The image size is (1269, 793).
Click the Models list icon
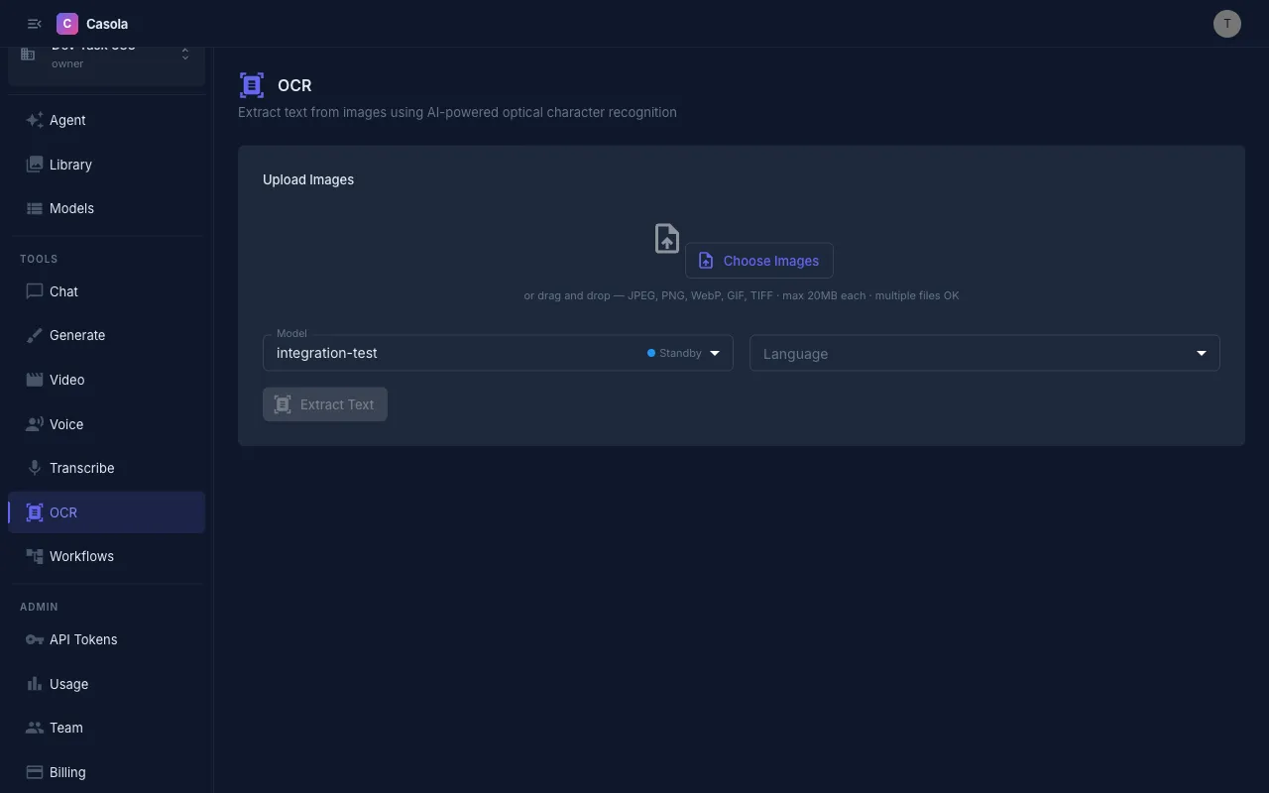click(x=33, y=208)
